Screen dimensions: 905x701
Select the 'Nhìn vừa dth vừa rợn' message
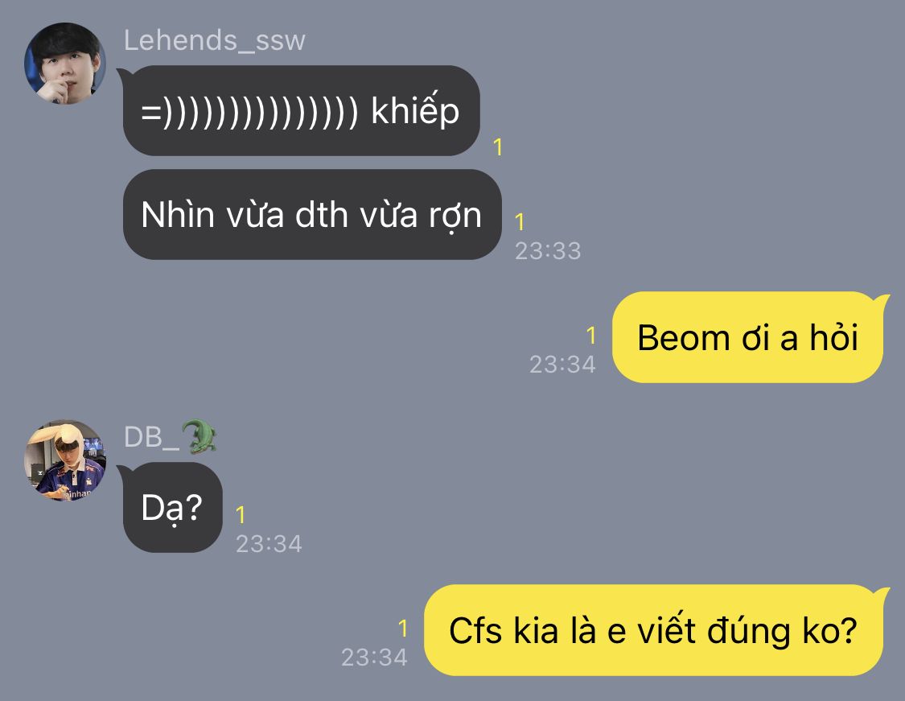(312, 214)
